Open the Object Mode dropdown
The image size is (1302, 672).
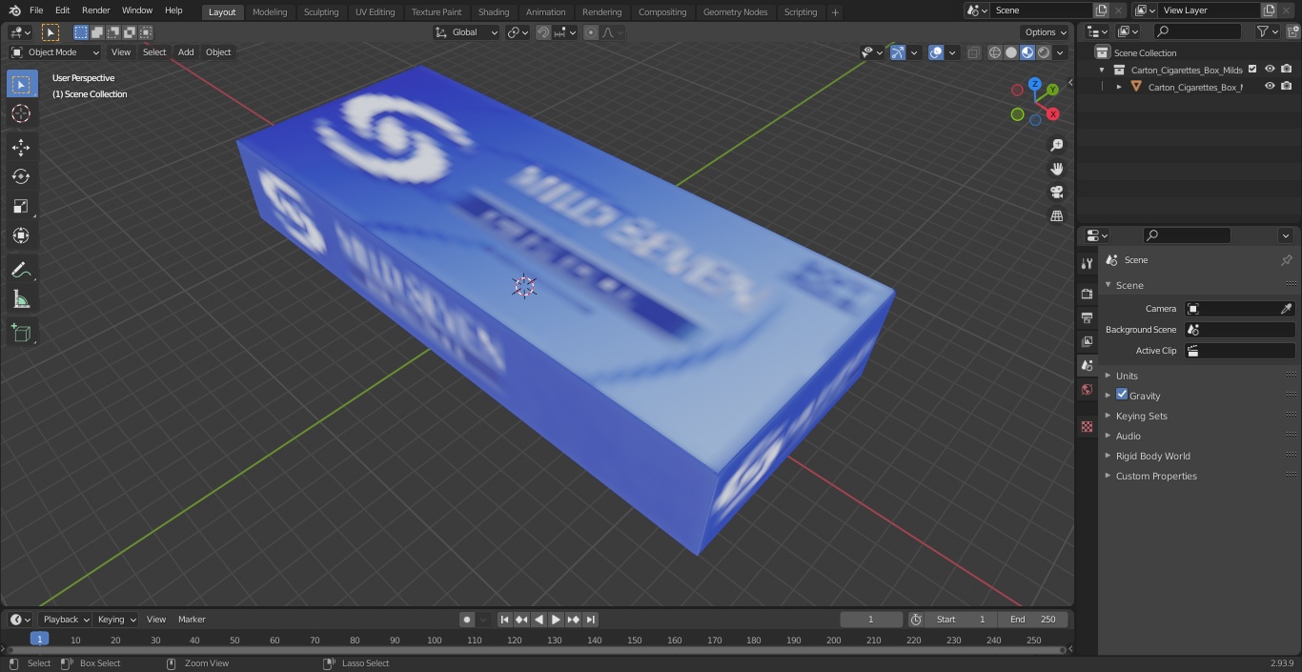click(55, 52)
